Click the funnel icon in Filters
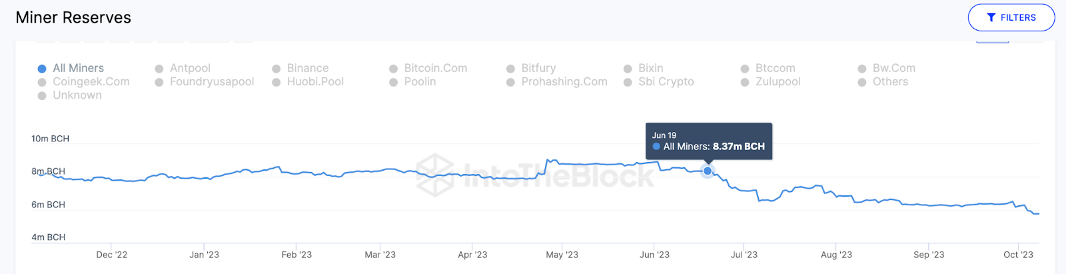 991,18
